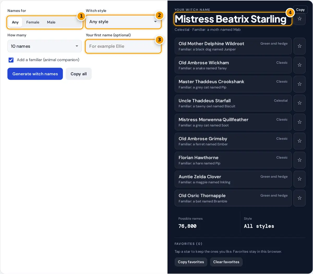Star Old Ambrose Wickham as favorite
Viewport: 313px width, 274px height.
coord(299,65)
